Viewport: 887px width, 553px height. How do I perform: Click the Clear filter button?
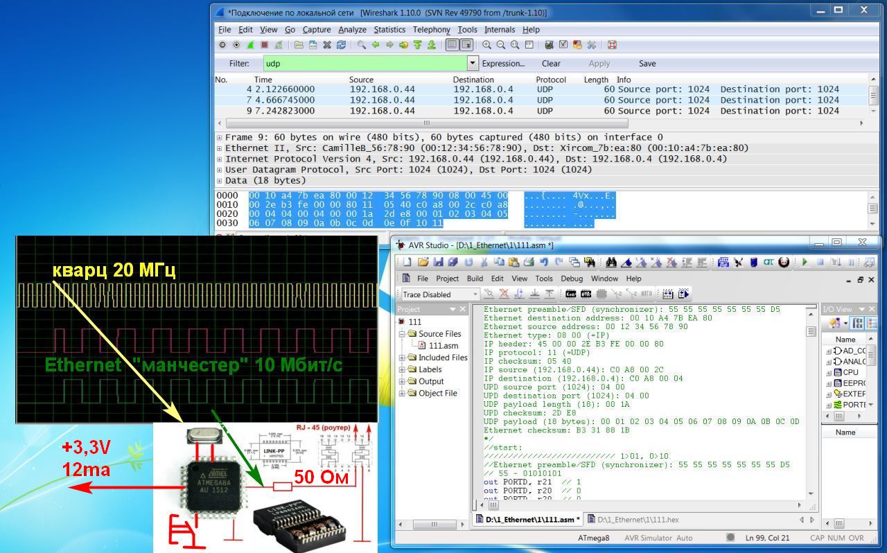[551, 63]
